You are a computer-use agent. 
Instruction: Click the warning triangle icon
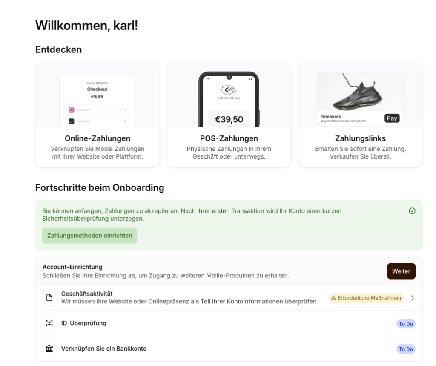[333, 298]
